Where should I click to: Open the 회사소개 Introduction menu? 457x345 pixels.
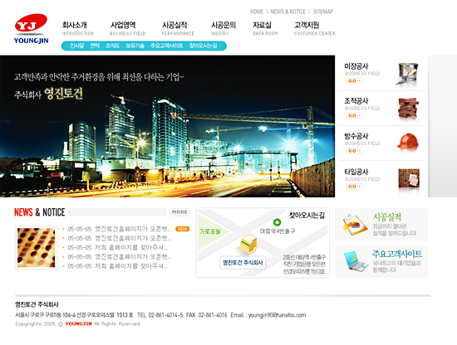click(x=77, y=28)
